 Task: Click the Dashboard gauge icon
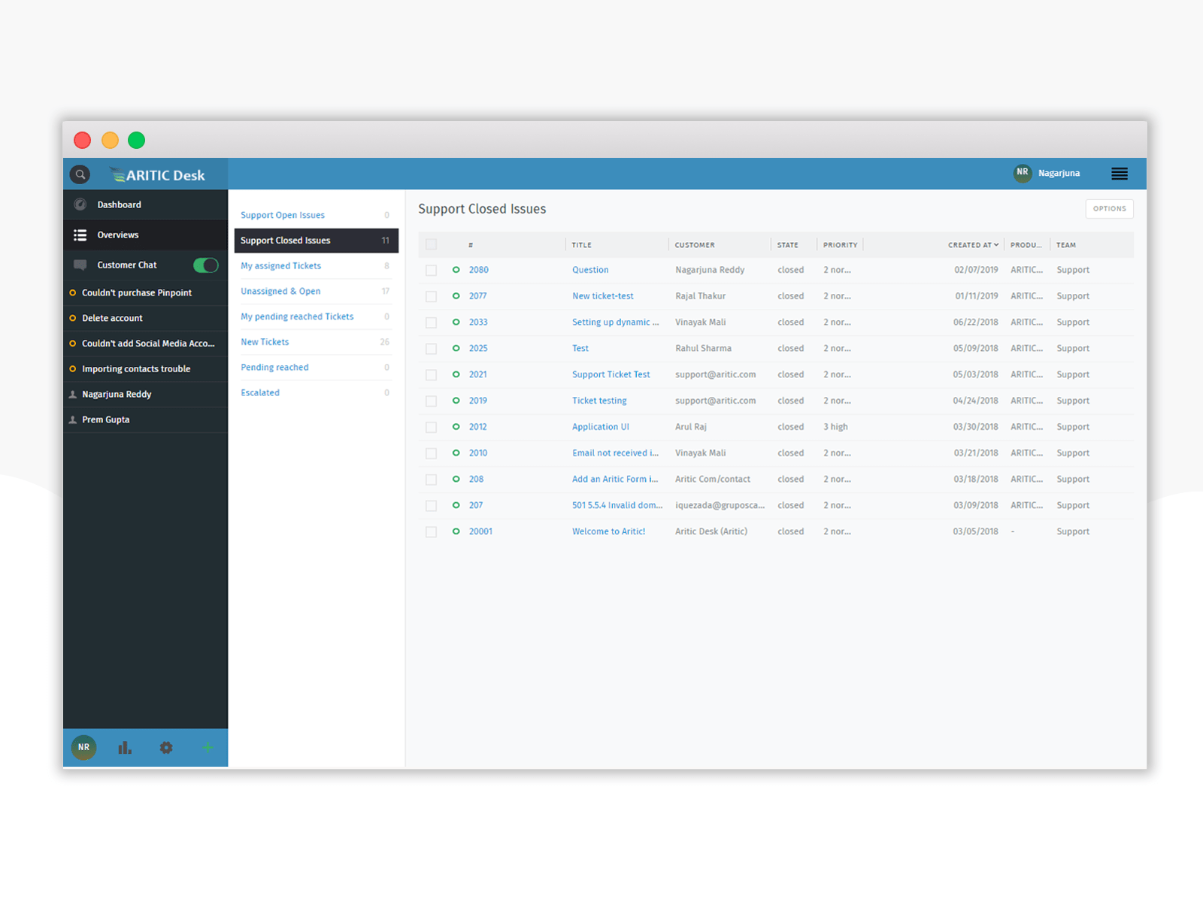click(x=80, y=204)
